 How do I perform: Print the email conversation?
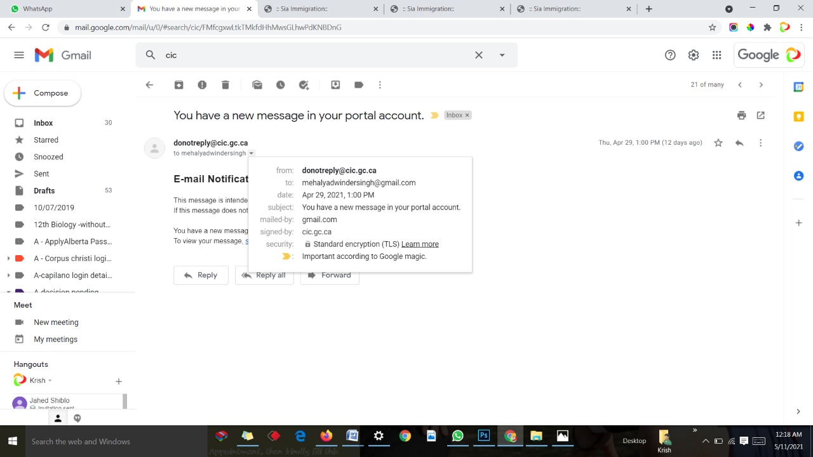(741, 115)
